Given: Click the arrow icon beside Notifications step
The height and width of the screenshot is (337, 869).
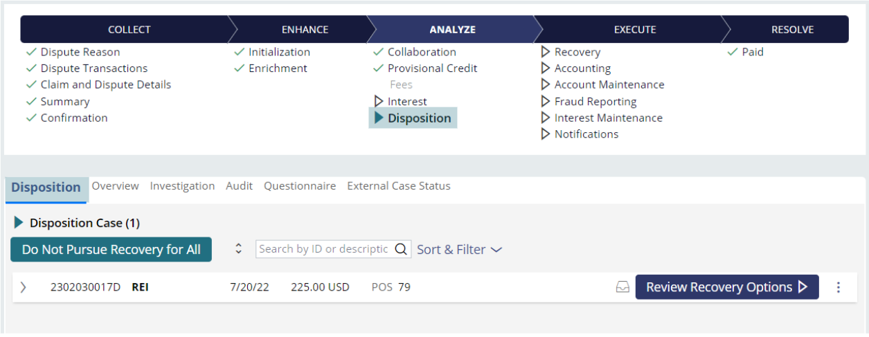Looking at the screenshot, I should pos(546,134).
